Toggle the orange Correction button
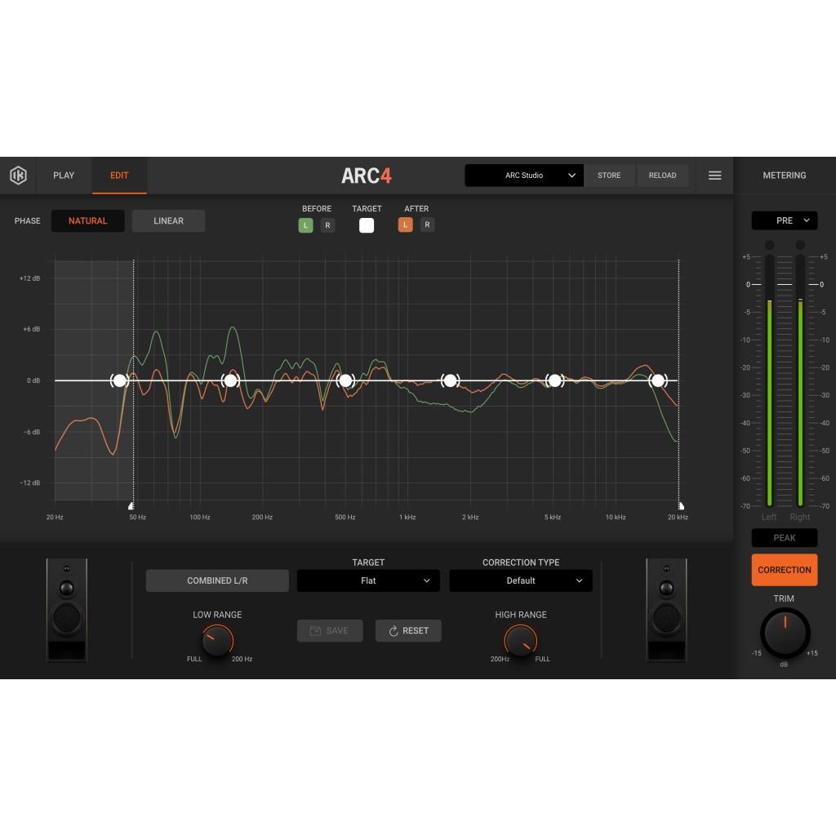Screen dimensions: 836x836 pos(784,570)
